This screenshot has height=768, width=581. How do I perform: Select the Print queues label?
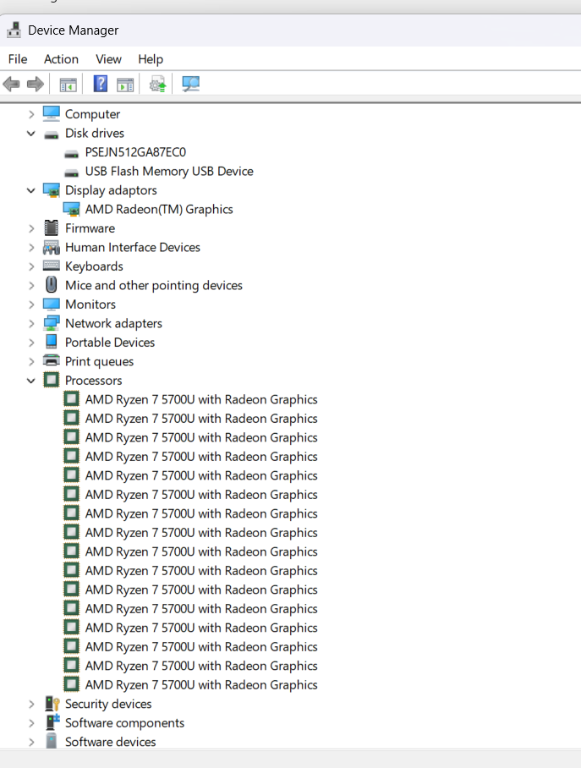click(99, 361)
